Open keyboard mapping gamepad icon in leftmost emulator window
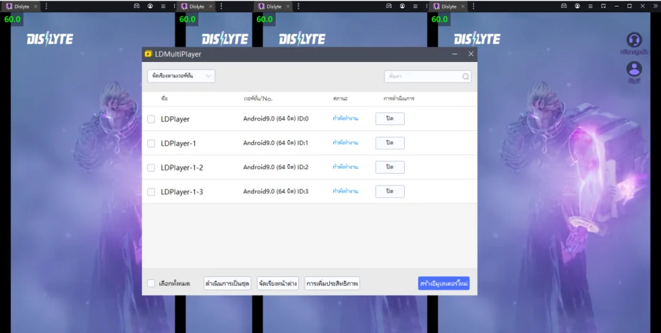 pyautogui.click(x=137, y=6)
